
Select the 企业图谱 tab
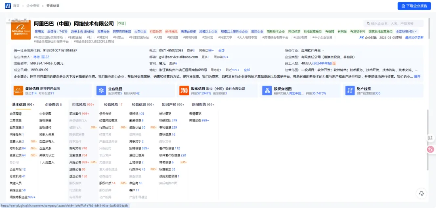53,105
